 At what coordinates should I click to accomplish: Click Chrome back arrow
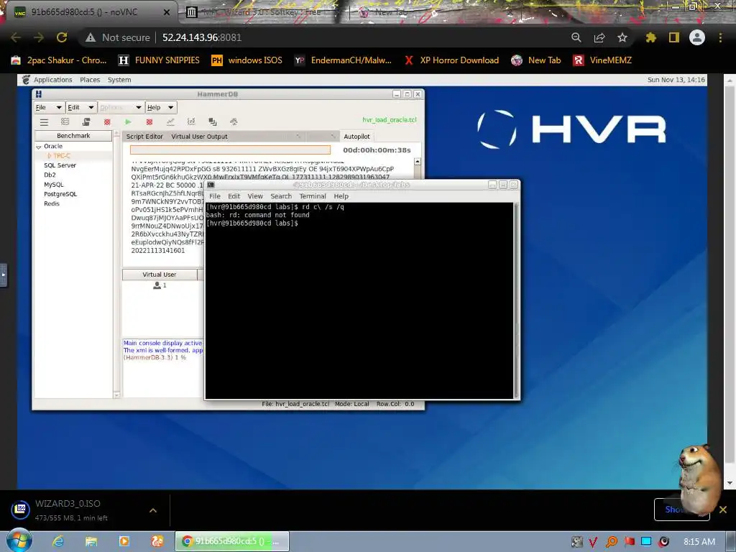click(x=16, y=37)
